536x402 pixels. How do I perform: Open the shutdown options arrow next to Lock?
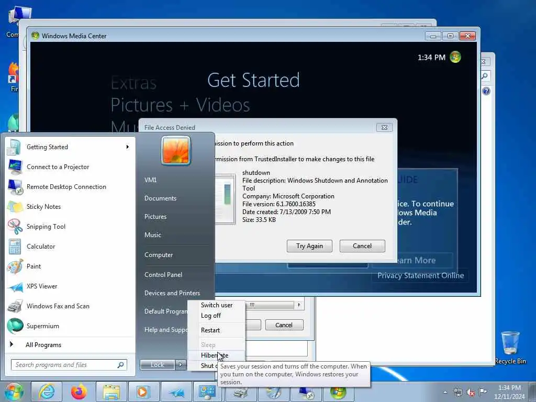click(181, 365)
